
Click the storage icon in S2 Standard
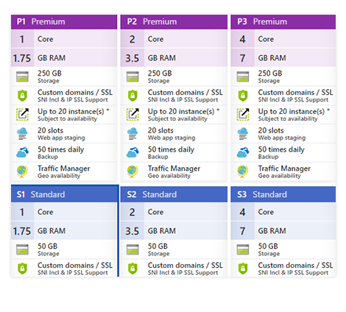tap(133, 249)
